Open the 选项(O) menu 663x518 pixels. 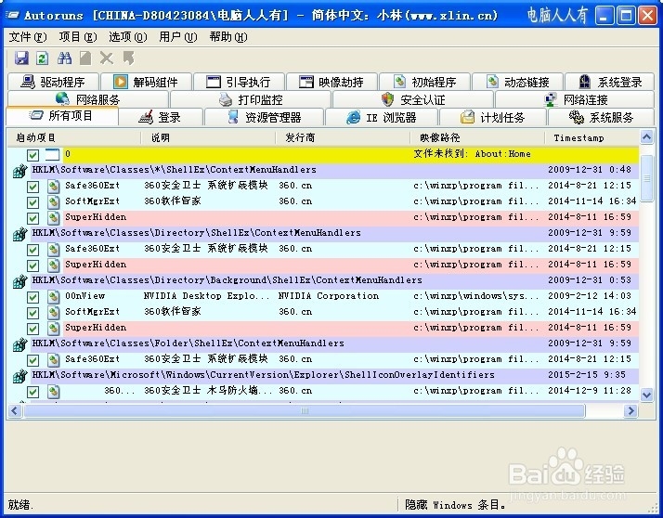(128, 37)
